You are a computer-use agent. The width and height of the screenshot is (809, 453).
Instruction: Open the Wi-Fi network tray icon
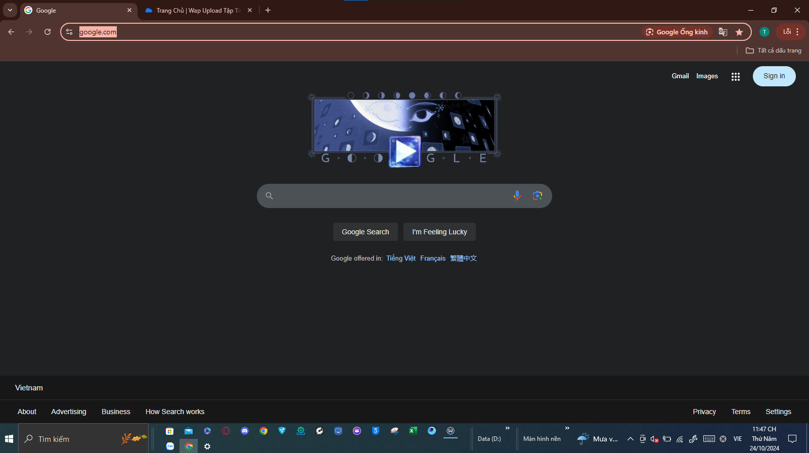[x=680, y=439]
